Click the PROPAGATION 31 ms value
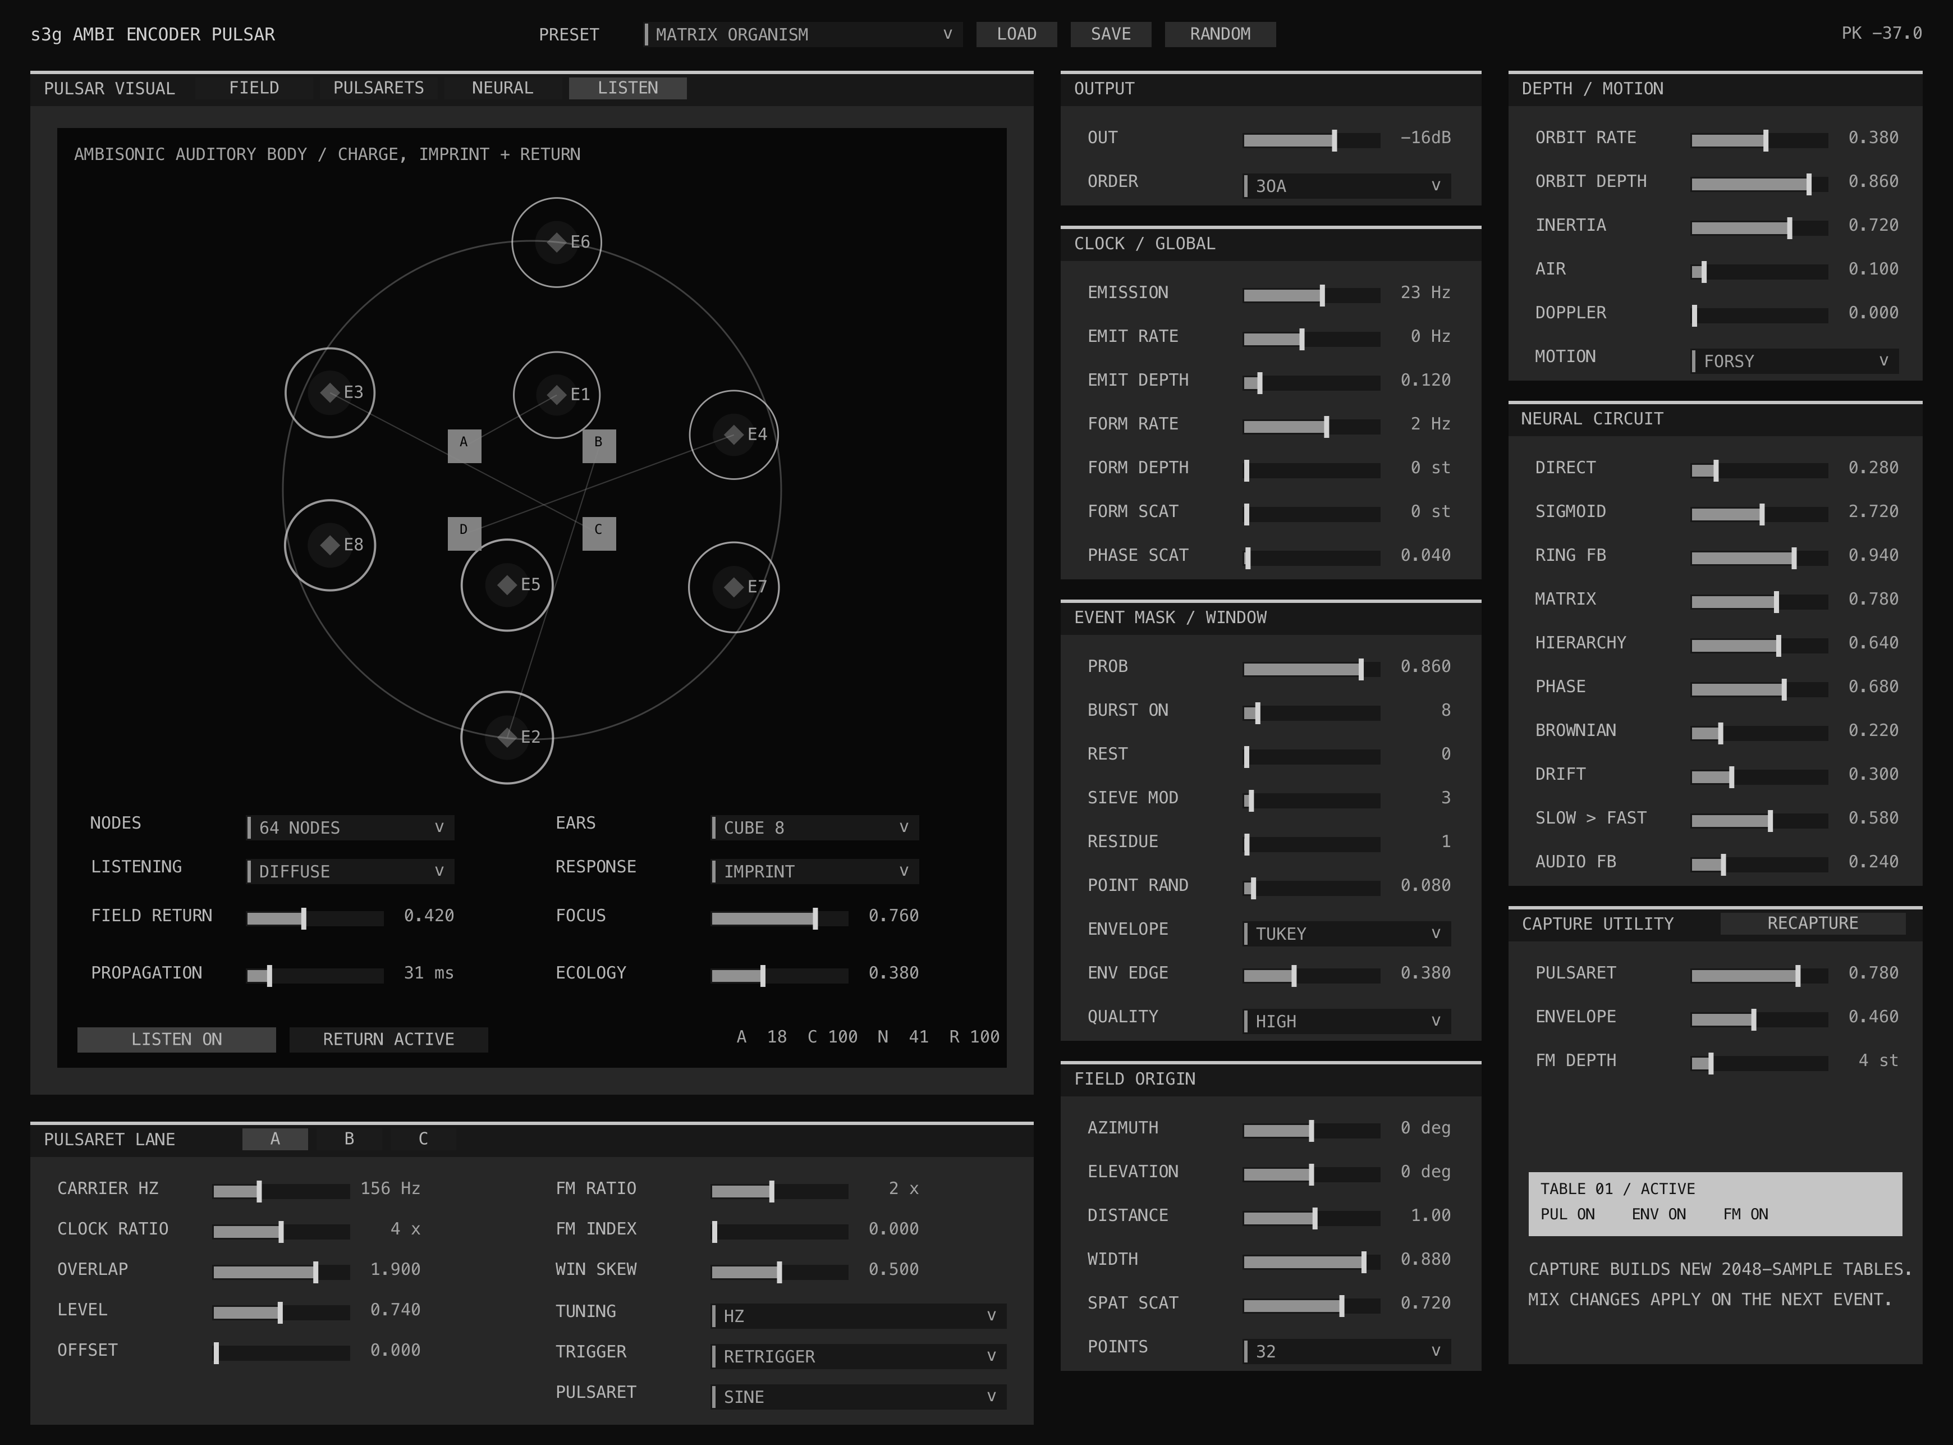1953x1445 pixels. coord(428,973)
